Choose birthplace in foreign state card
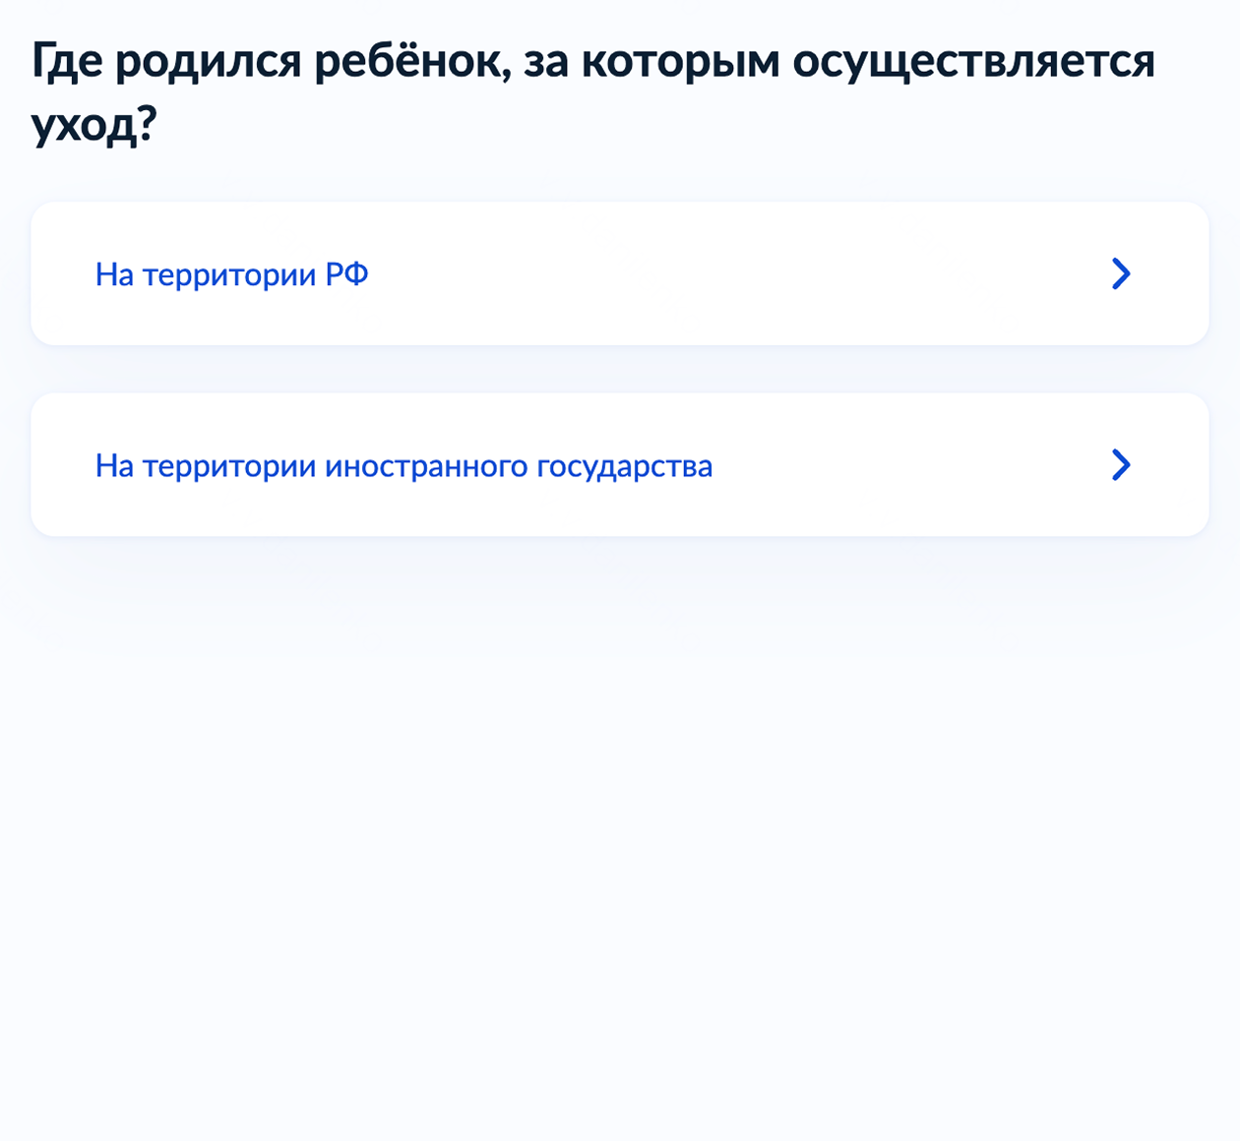The height and width of the screenshot is (1141, 1240). tap(620, 464)
